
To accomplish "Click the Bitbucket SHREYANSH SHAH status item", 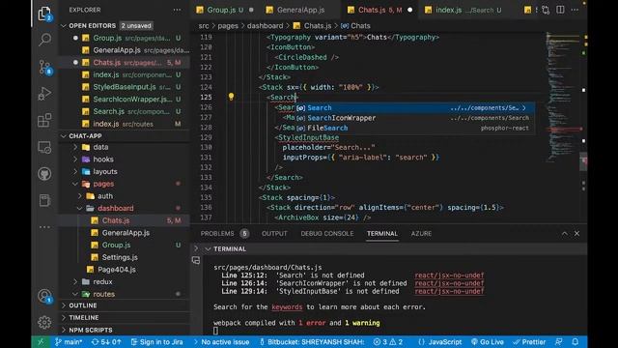I will click(x=312, y=342).
